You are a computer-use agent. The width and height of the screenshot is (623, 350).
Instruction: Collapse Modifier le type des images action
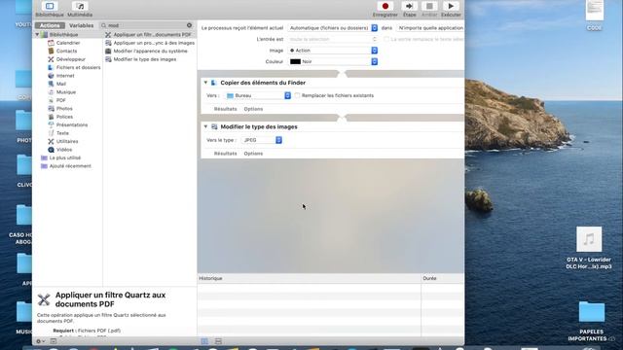[205, 126]
